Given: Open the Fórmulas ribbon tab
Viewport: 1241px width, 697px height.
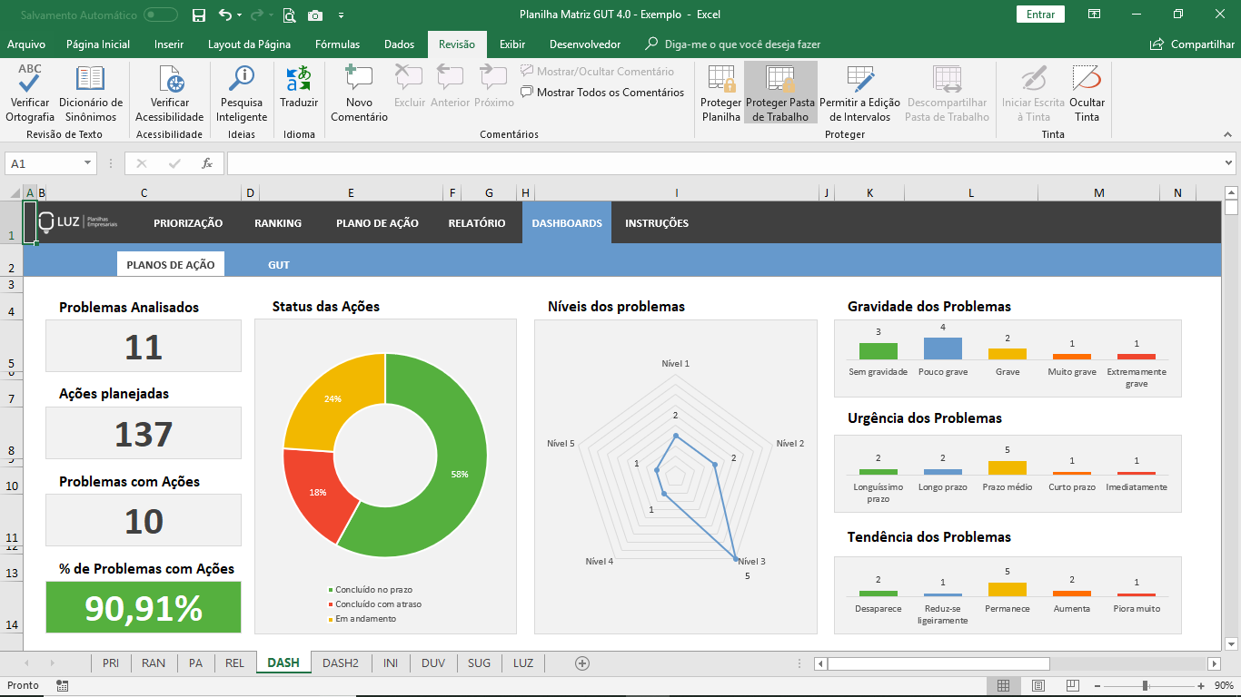Looking at the screenshot, I should (337, 44).
